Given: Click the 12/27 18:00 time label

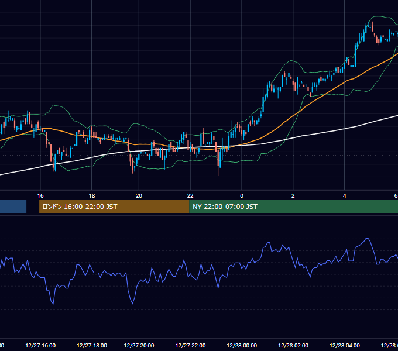Looking at the screenshot, I should [x=92, y=345].
